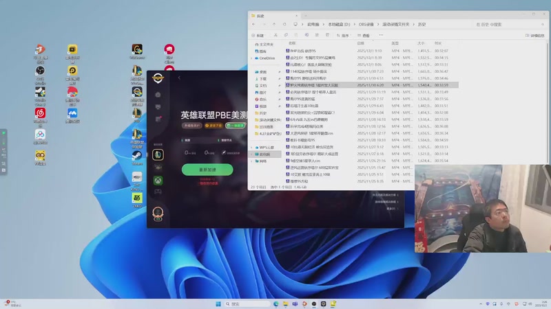Select the video file dated 2025/12/1 8:39
The image size is (551, 309).
(371, 58)
